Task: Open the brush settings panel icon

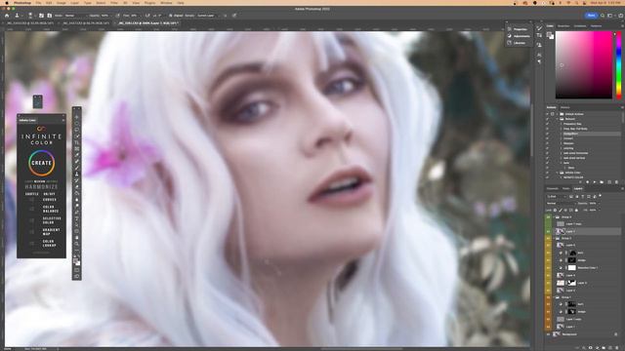Action: (x=41, y=16)
